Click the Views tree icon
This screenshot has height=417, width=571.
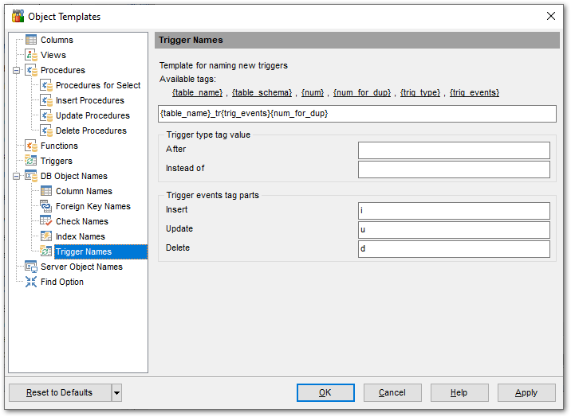click(31, 55)
